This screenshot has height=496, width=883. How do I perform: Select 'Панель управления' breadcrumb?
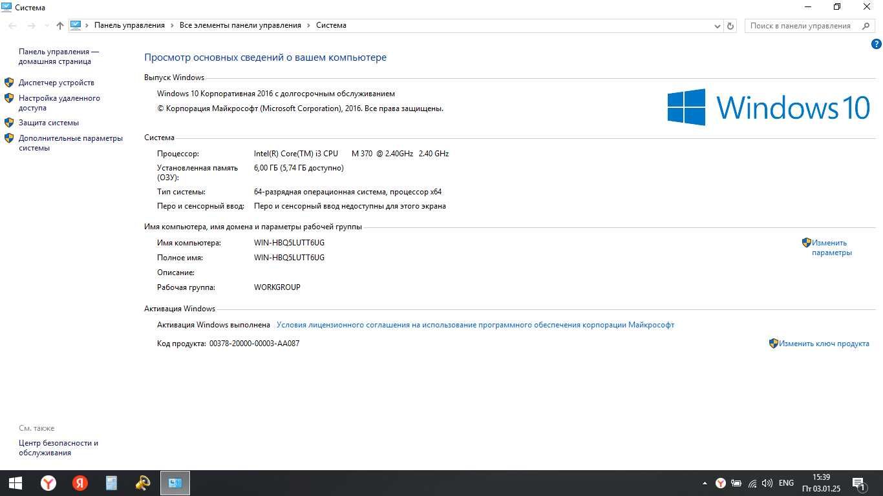[x=129, y=25]
